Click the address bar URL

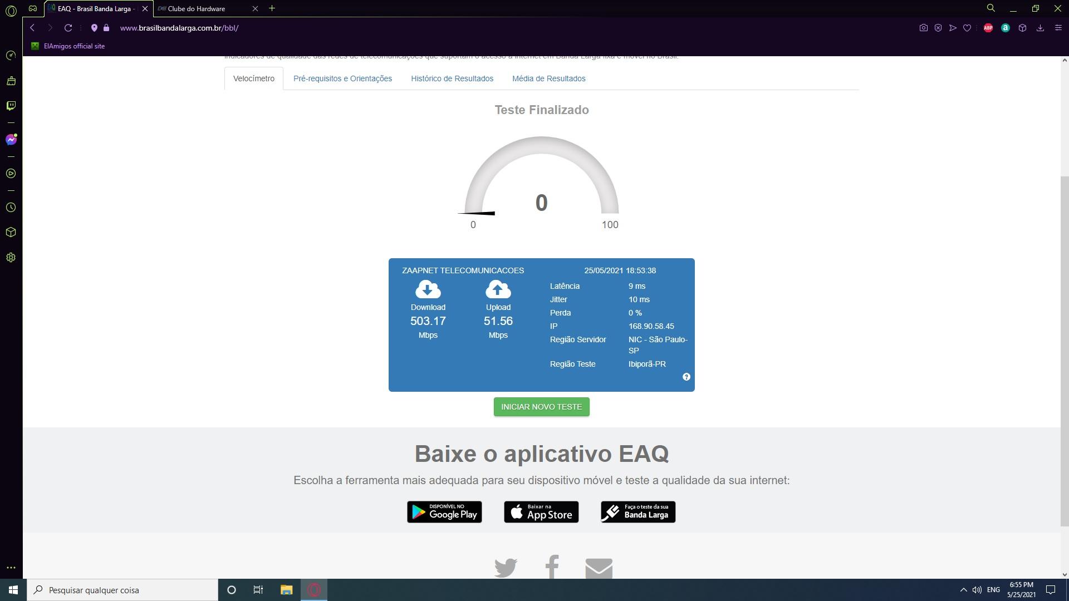tap(179, 28)
